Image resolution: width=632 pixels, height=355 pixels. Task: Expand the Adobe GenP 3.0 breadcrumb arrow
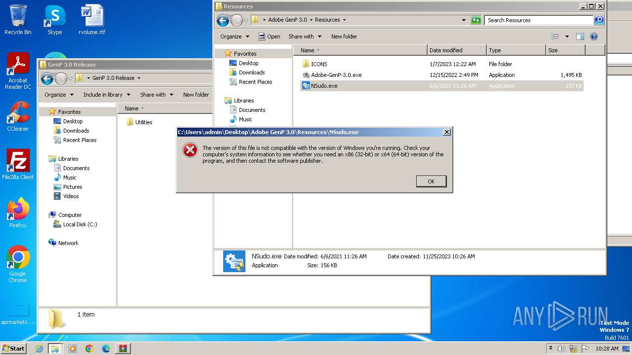coord(311,20)
